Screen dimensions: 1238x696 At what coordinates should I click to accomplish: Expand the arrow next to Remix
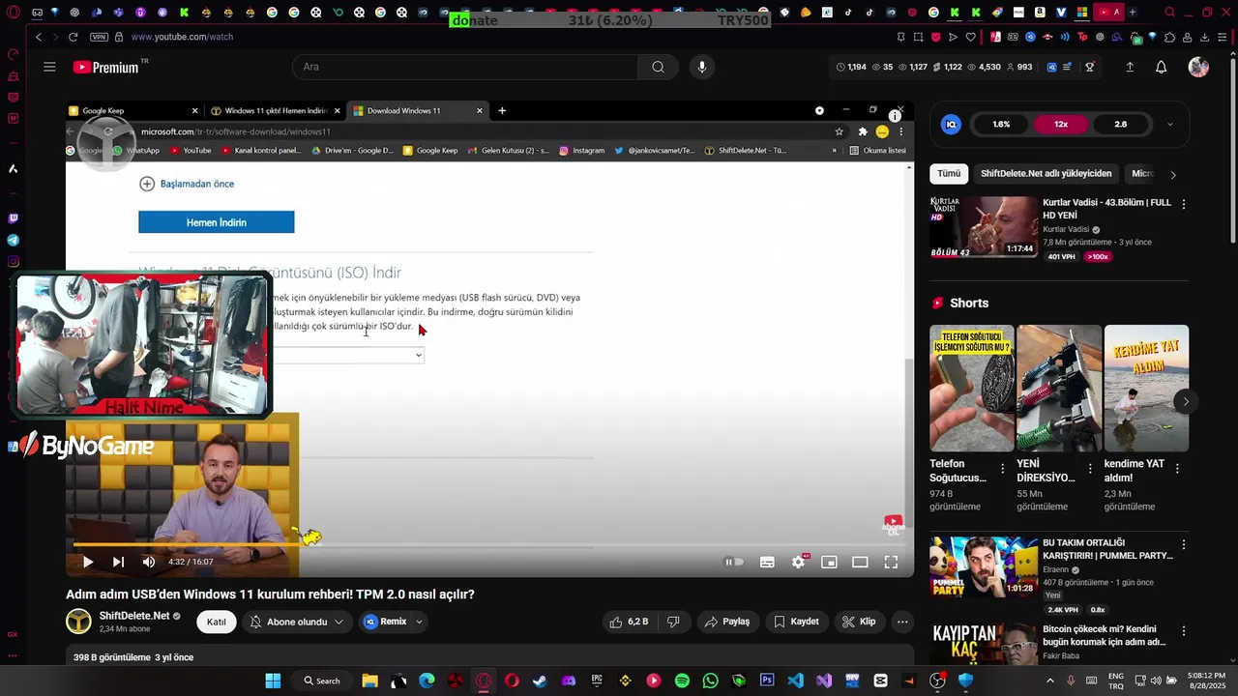(419, 622)
